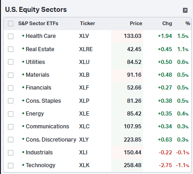
Task: Check the Real Estate row checkbox
Action: point(11,49)
